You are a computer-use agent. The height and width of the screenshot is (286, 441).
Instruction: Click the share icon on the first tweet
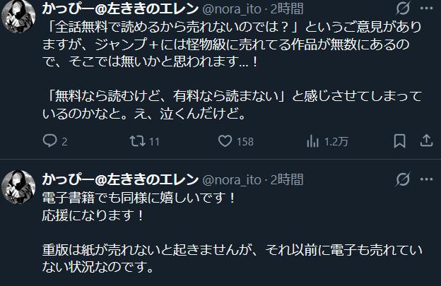[x=425, y=142]
